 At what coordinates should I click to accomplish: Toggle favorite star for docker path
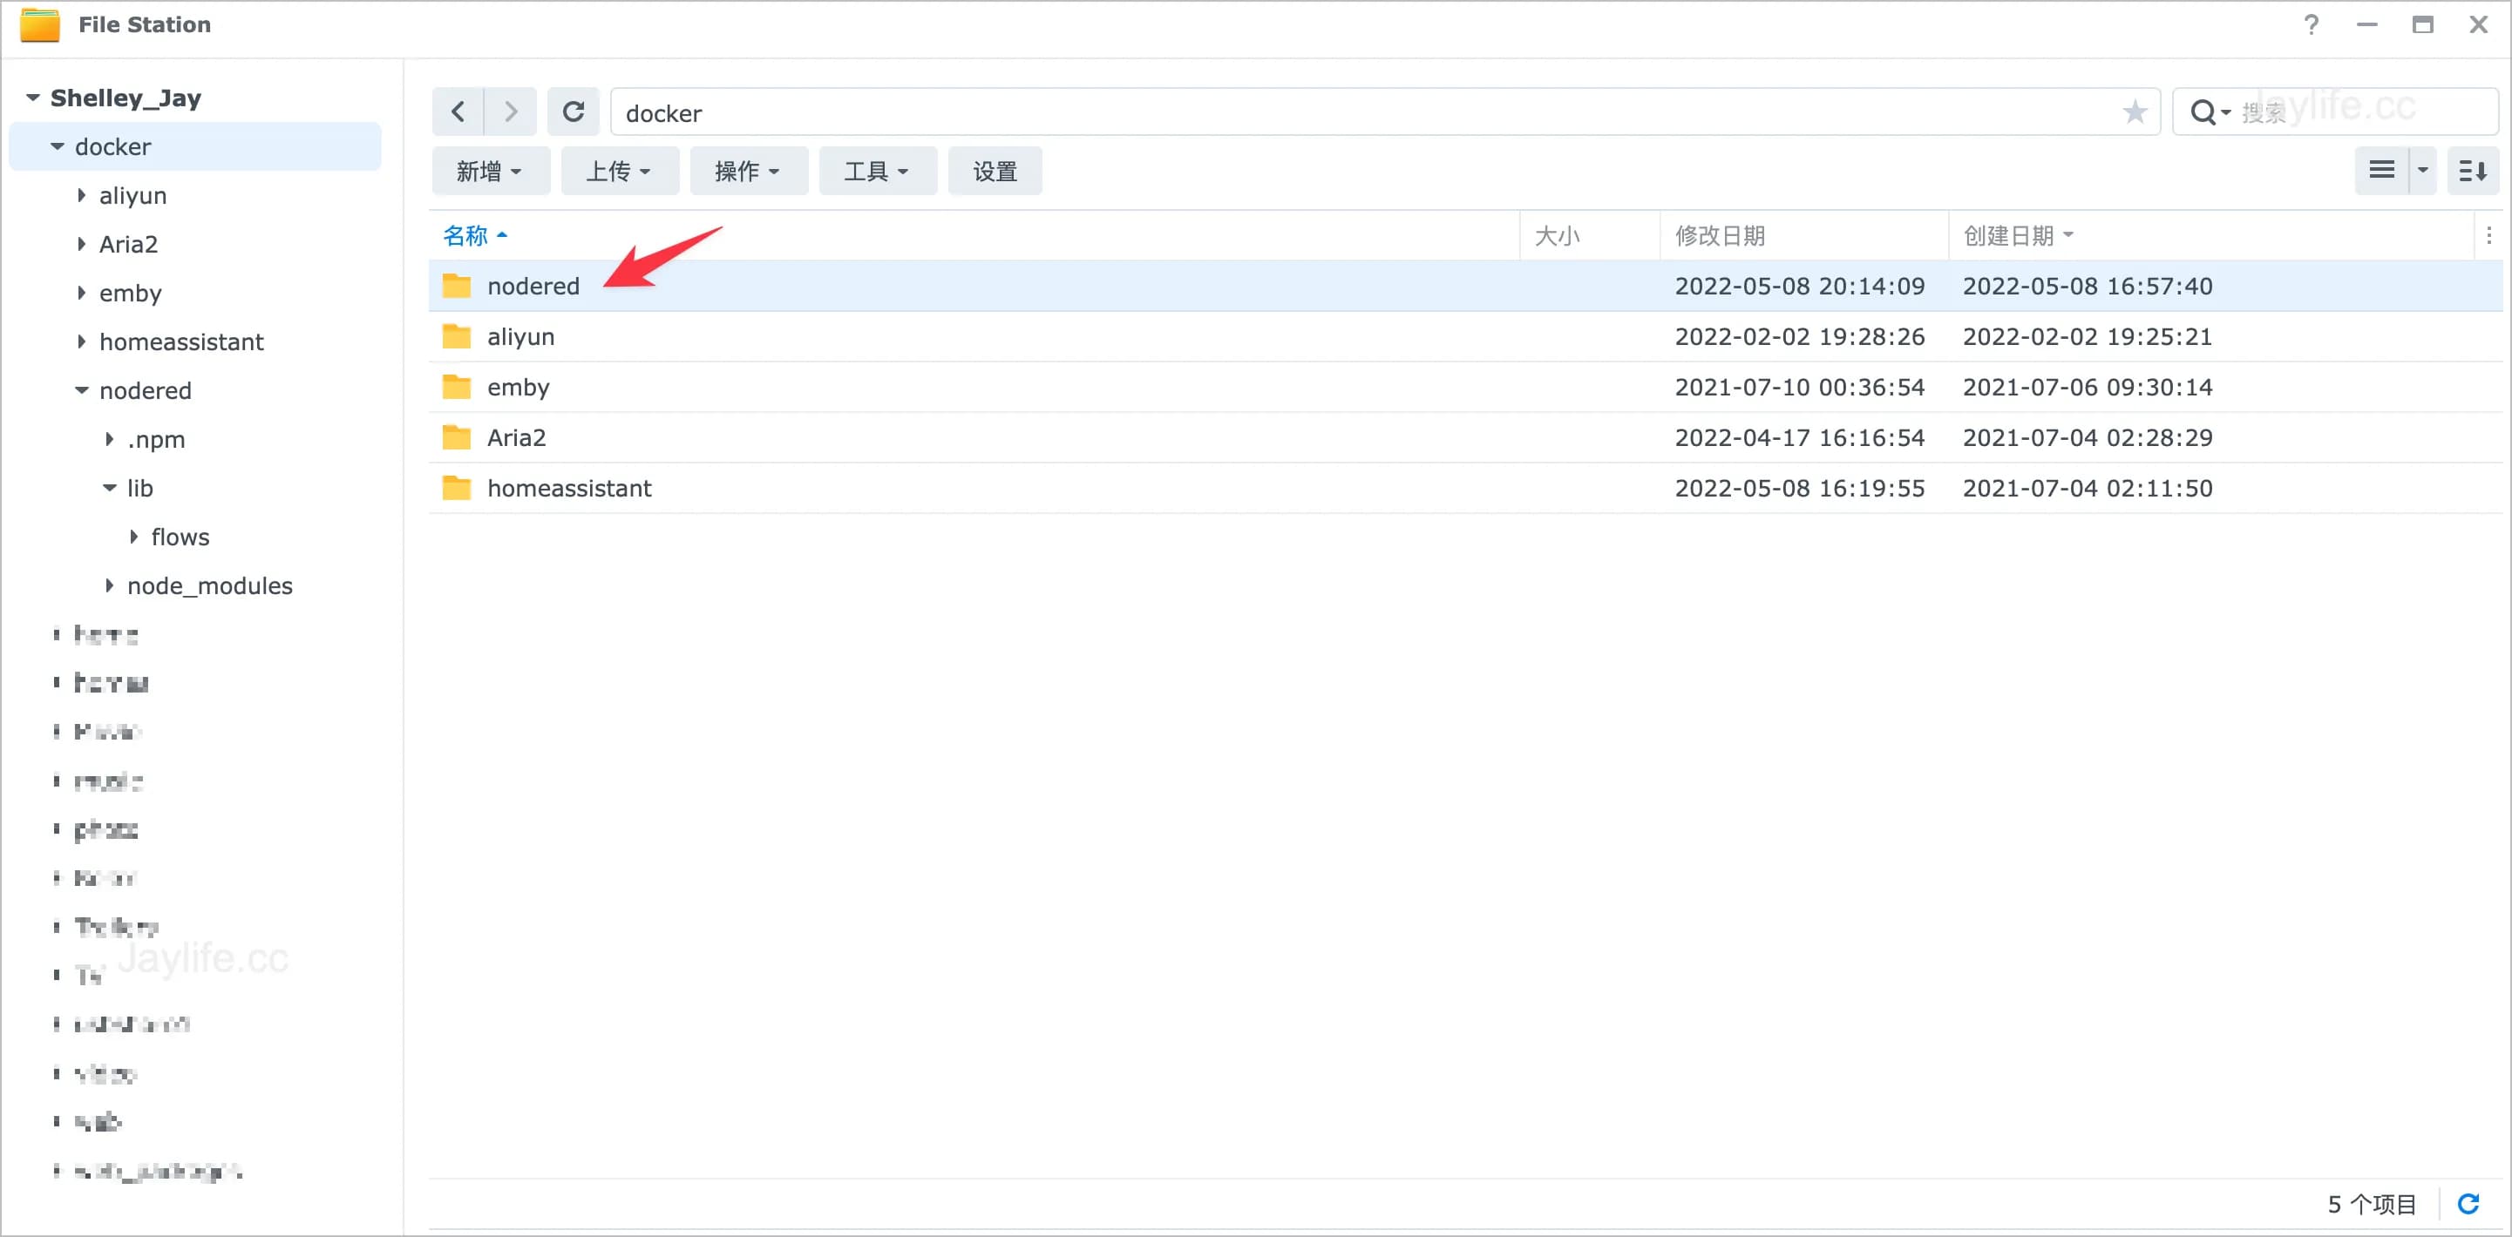tap(2136, 112)
